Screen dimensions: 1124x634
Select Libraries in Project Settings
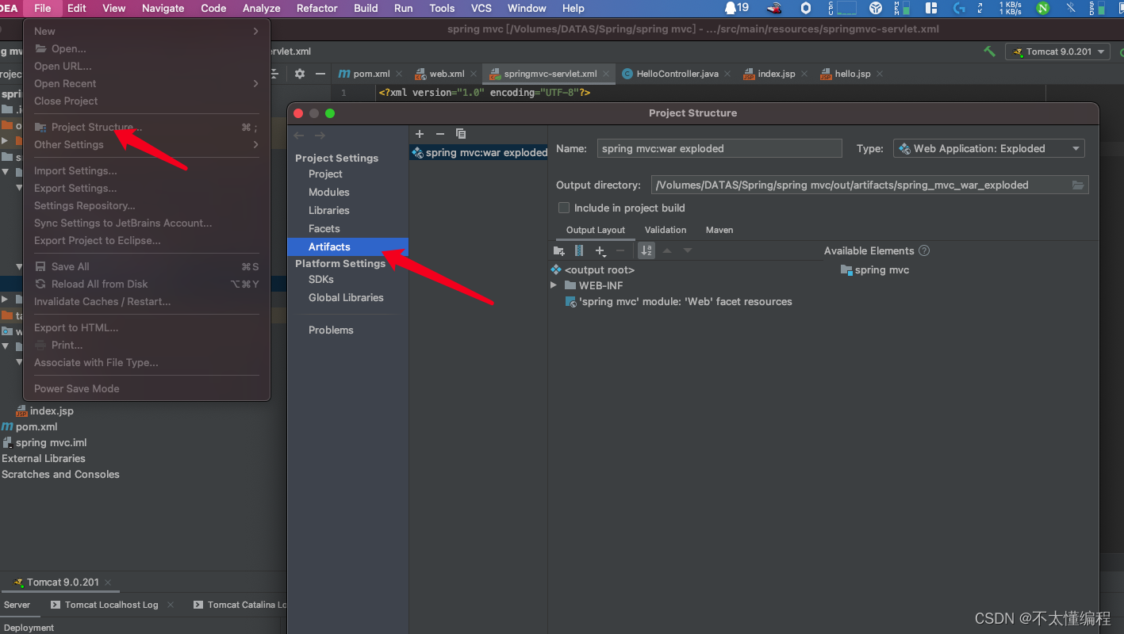[328, 210]
